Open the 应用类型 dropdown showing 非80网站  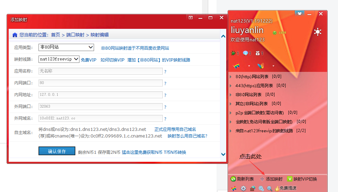tap(66, 47)
